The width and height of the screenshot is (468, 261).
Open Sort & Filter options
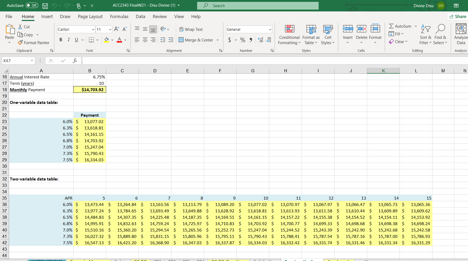point(425,34)
